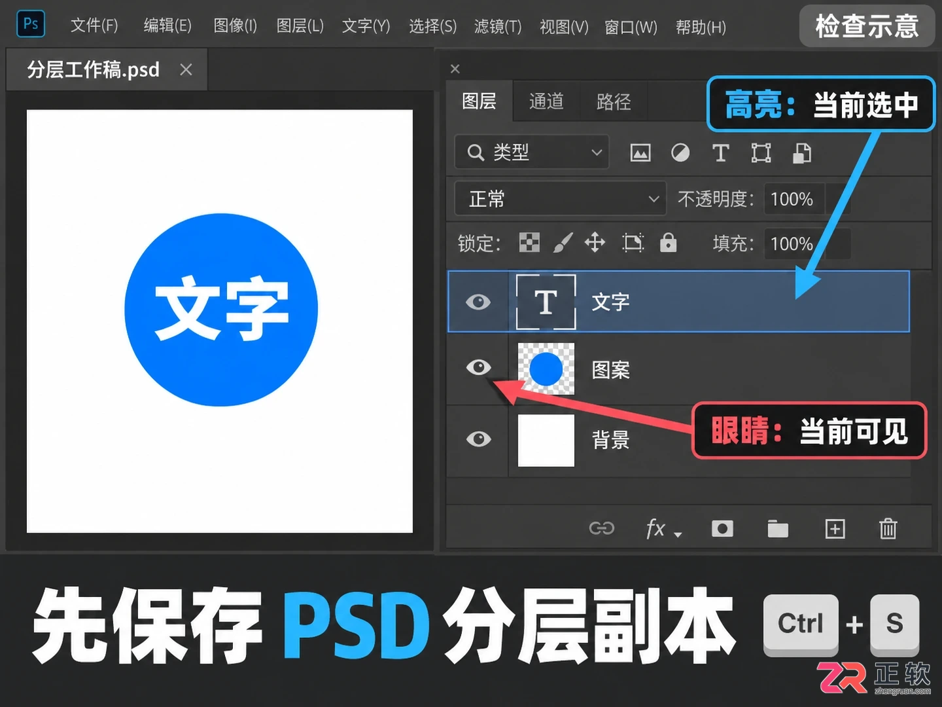Image resolution: width=942 pixels, height=707 pixels.
Task: Filter layers by shape type icon
Action: 761,153
